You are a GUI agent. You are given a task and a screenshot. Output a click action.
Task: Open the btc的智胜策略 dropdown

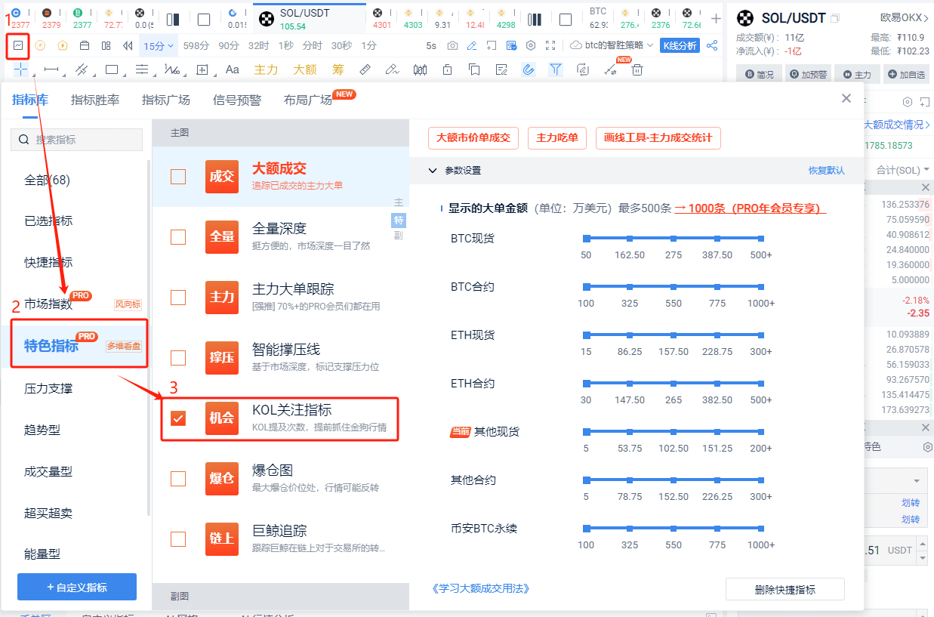pos(612,45)
